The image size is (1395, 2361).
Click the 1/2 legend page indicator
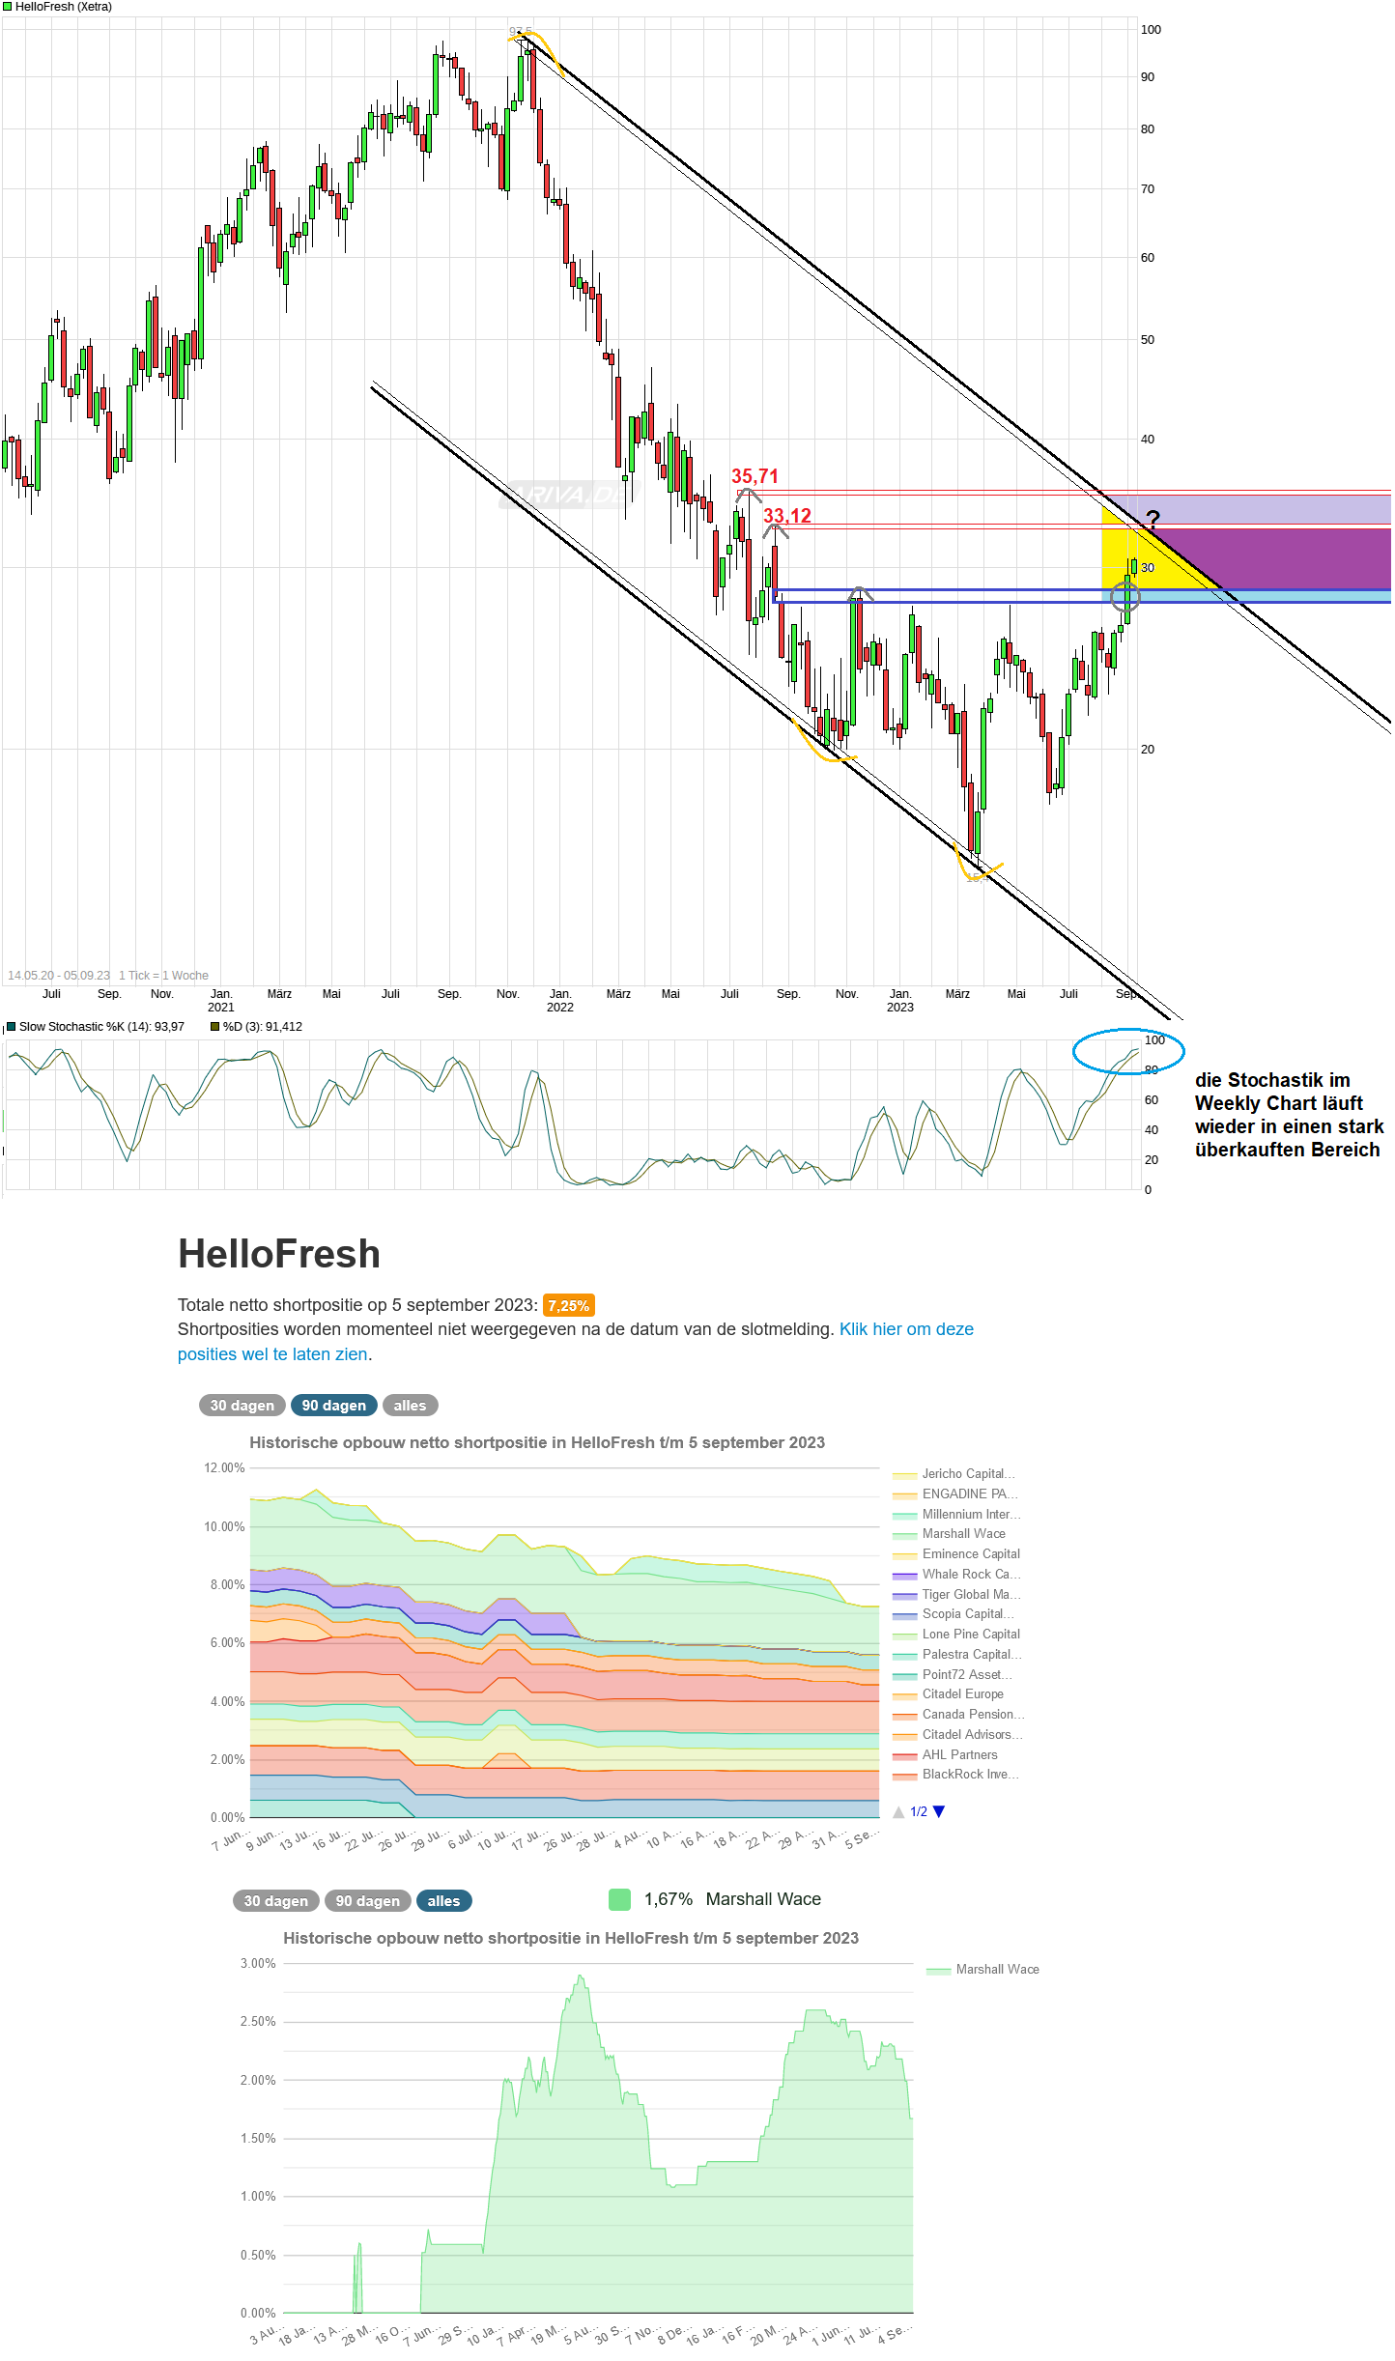pyautogui.click(x=919, y=1812)
